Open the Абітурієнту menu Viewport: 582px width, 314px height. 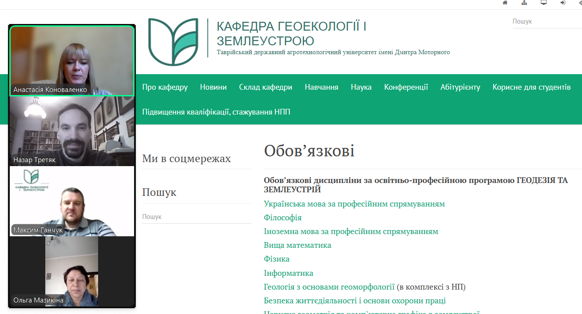click(x=460, y=87)
